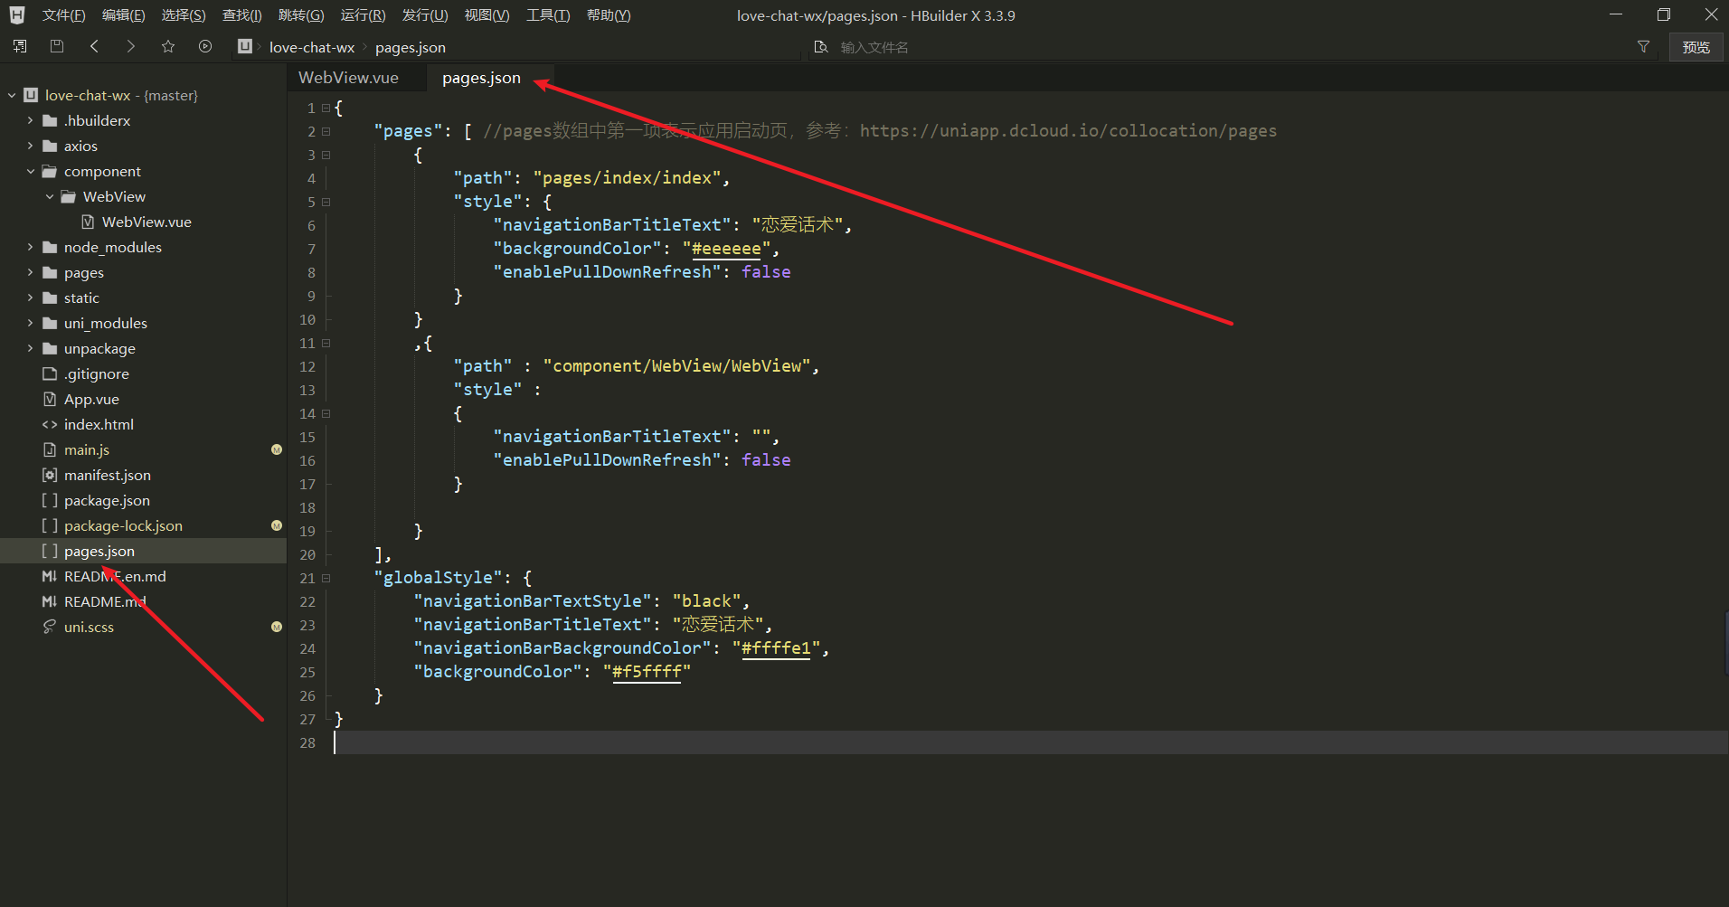Open README.en.md in the file tree

(x=143, y=576)
